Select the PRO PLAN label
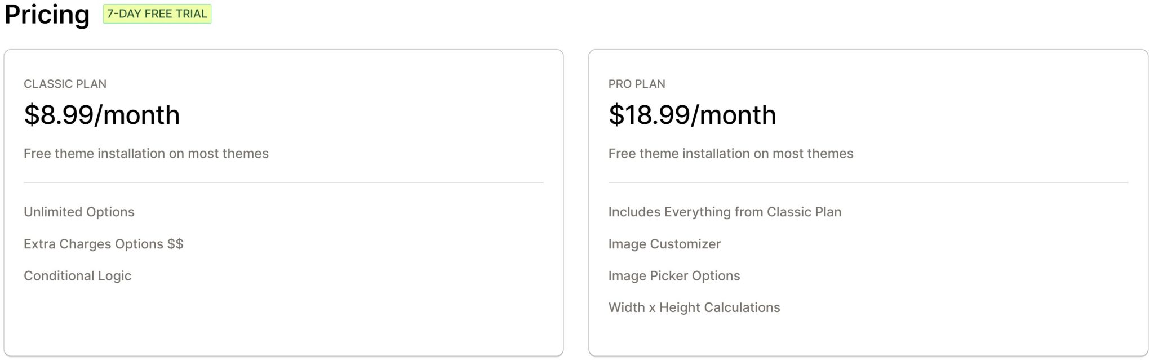The width and height of the screenshot is (1154, 361). point(637,84)
